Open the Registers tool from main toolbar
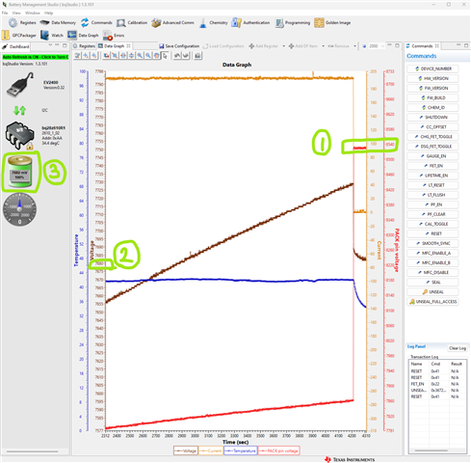The image size is (471, 463). [22, 23]
